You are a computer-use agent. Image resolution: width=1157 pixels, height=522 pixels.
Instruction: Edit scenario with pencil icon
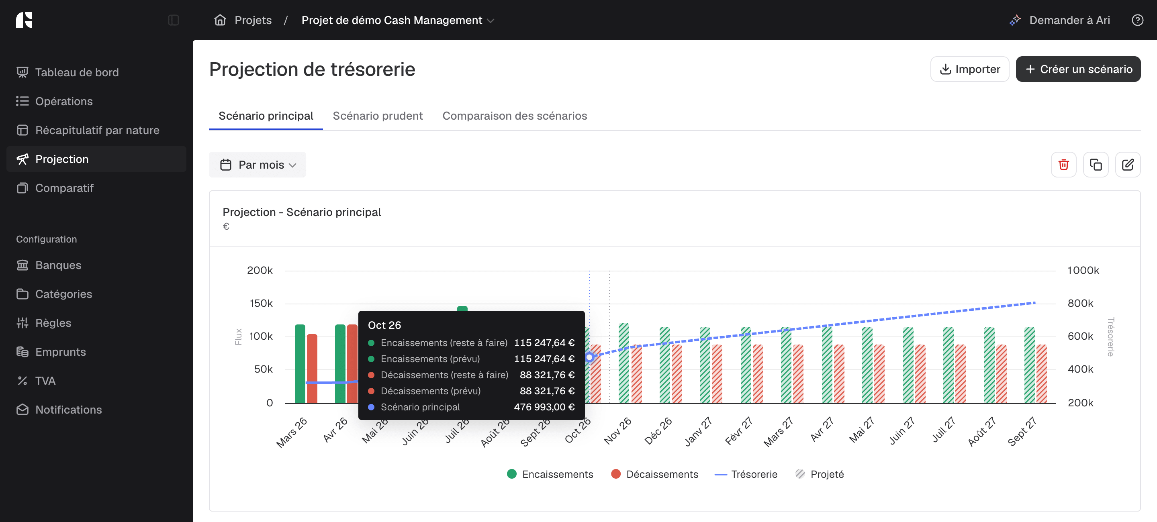(x=1127, y=165)
